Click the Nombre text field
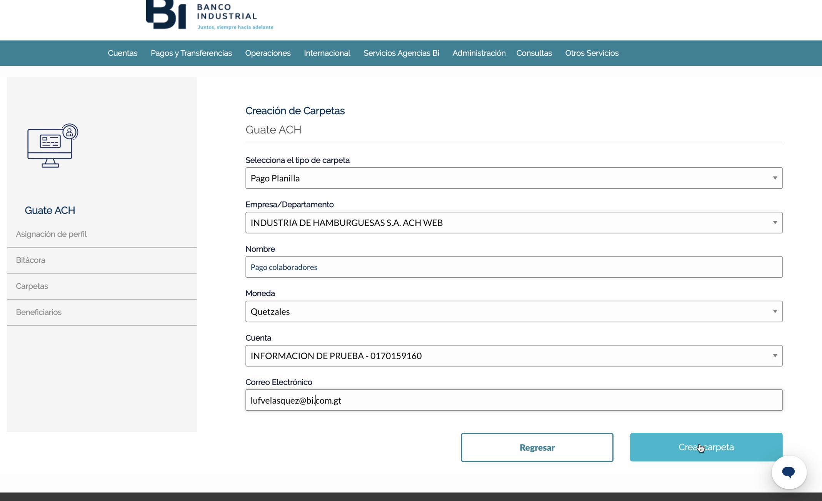822x501 pixels. pyautogui.click(x=514, y=267)
